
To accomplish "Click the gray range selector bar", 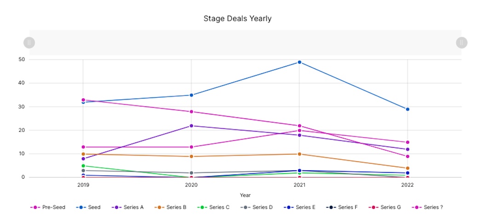I will point(245,43).
